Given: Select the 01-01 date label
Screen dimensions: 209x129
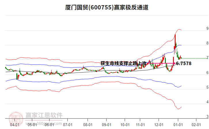Looking at the screenshot, I should tap(178, 125).
